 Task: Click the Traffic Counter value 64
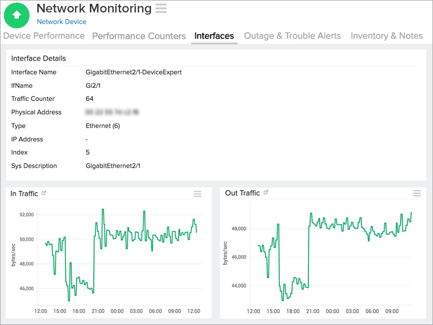pos(88,99)
